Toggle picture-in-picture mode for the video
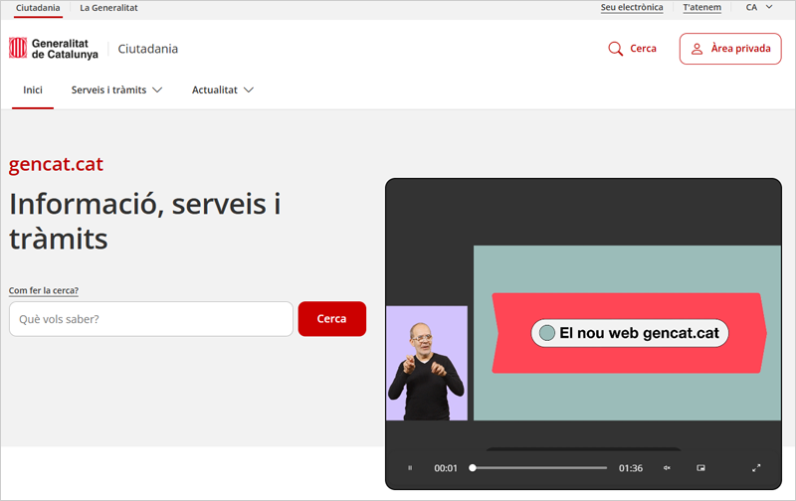 tap(700, 468)
